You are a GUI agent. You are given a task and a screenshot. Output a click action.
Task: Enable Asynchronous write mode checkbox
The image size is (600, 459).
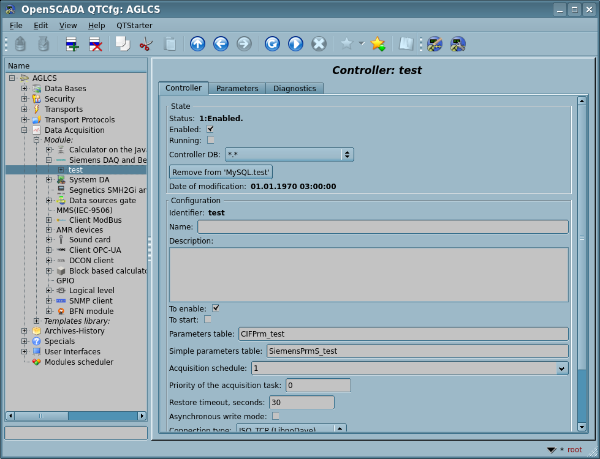pos(276,416)
